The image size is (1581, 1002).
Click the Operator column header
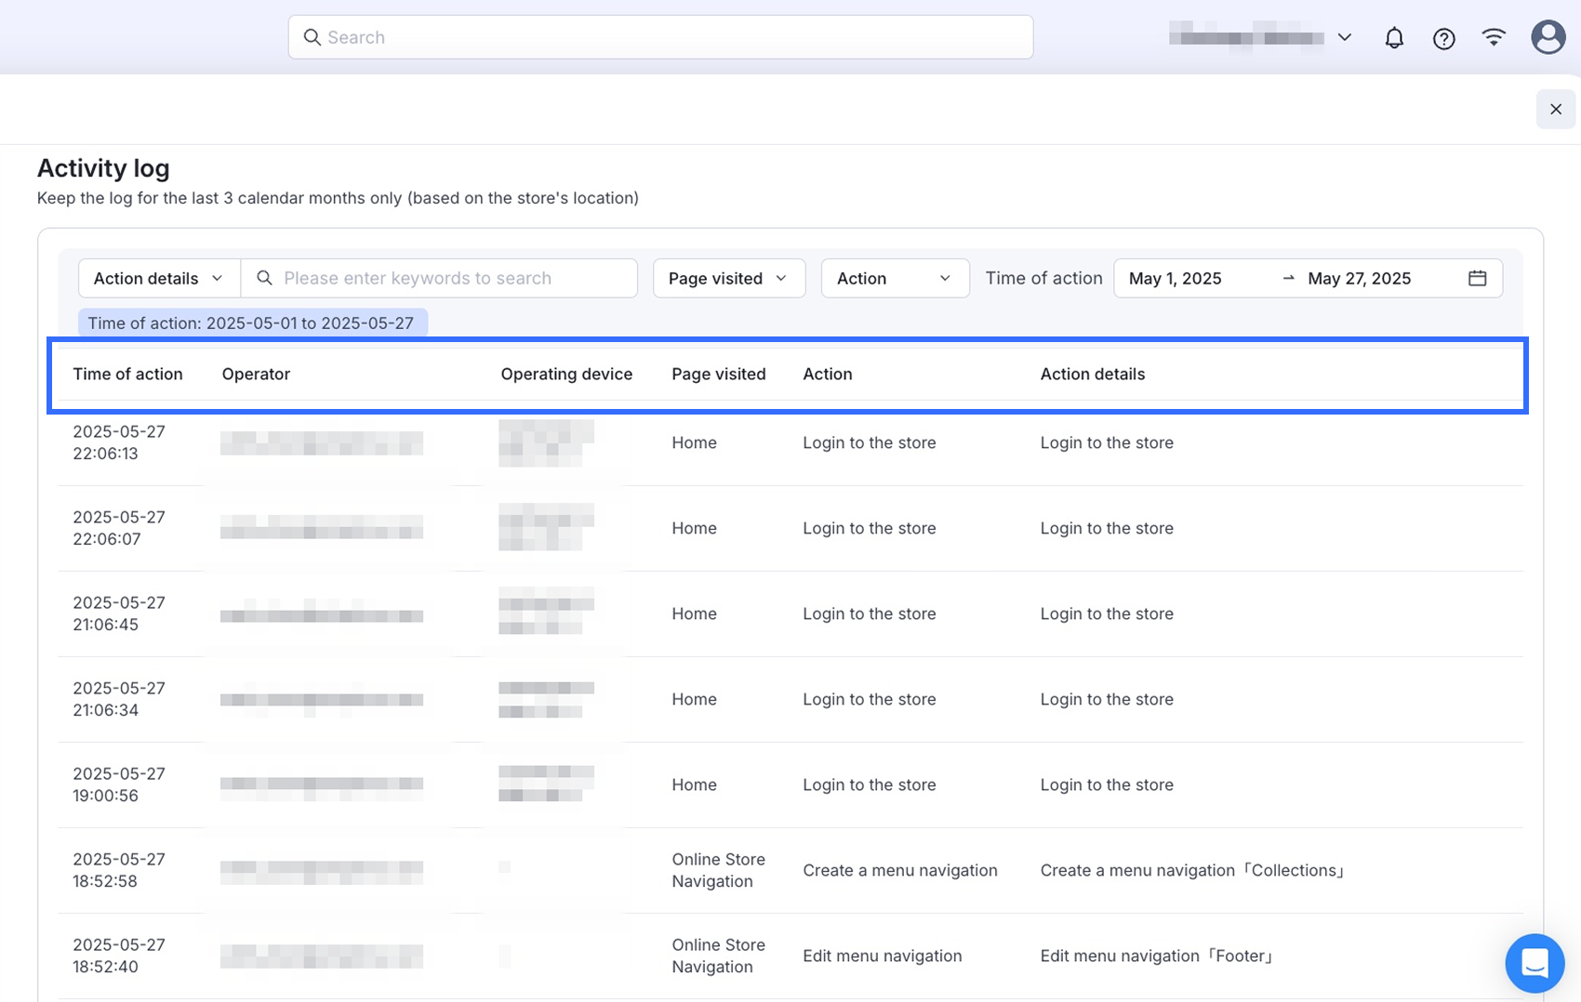pos(256,374)
